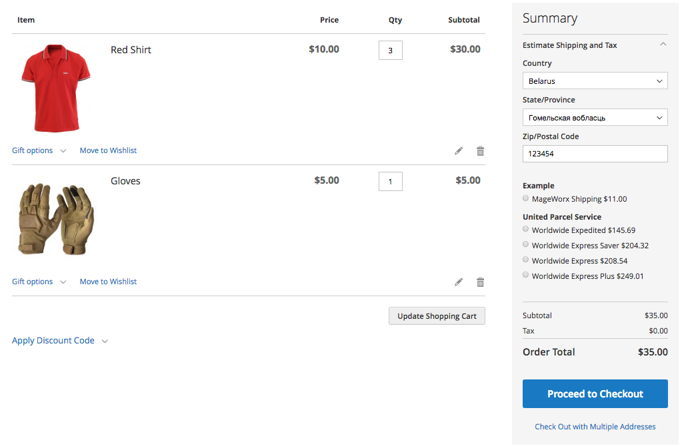Move Red Shirt to Wishlist
Image resolution: width=682 pixels, height=448 pixels.
[108, 150]
